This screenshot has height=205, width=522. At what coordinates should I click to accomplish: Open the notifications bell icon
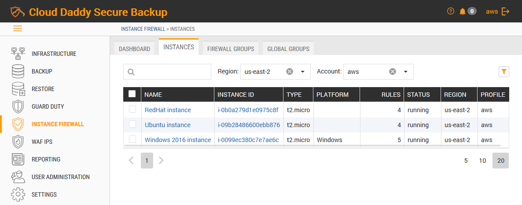[x=462, y=11]
